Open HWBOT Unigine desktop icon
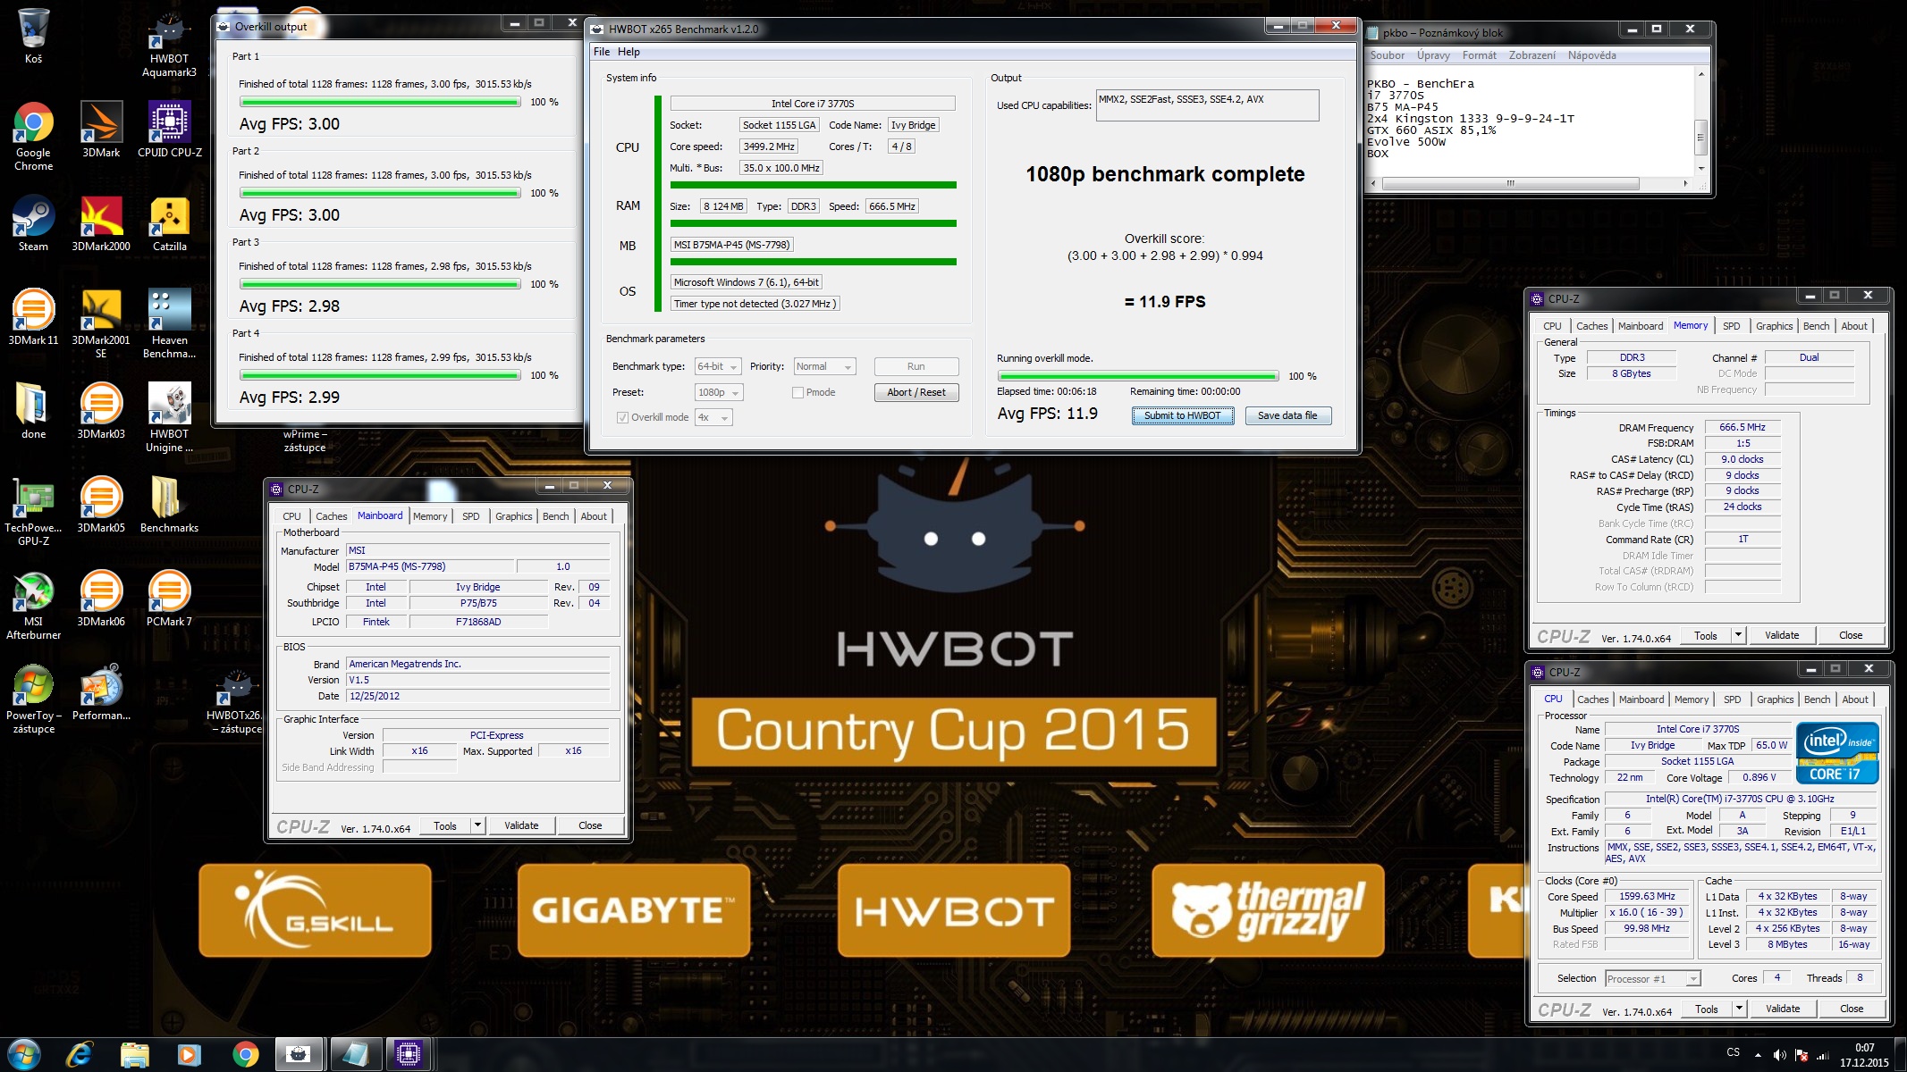The image size is (1907, 1072). pyautogui.click(x=169, y=417)
